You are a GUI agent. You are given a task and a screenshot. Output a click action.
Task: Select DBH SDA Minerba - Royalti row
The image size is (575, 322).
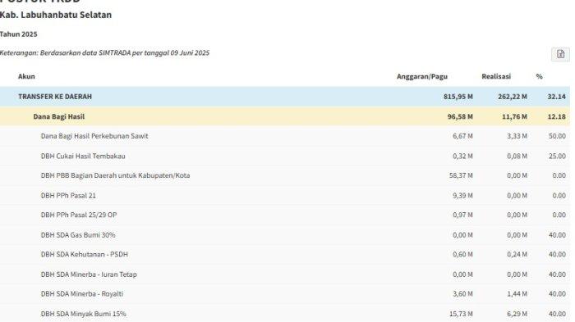pos(285,294)
